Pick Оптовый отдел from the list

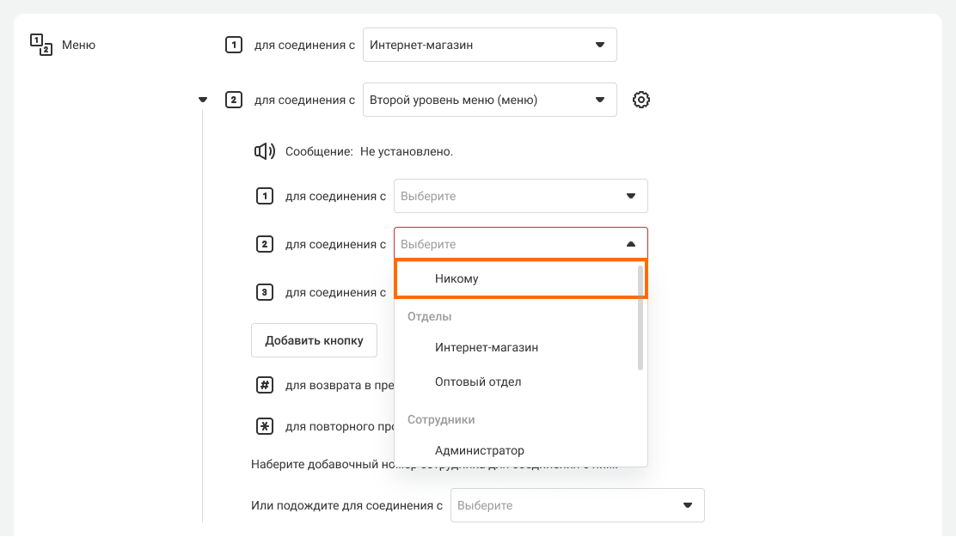click(x=478, y=381)
